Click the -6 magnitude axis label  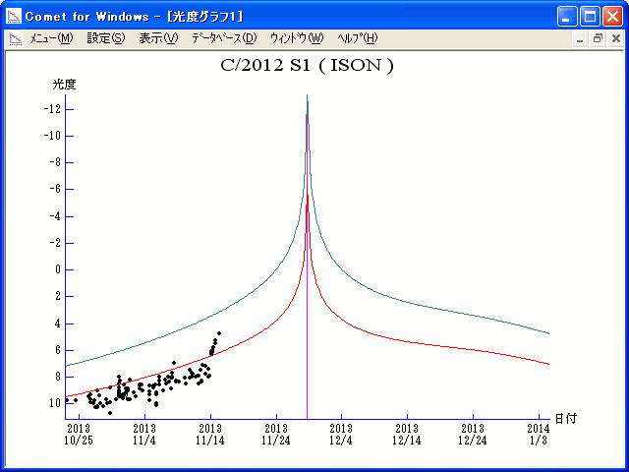point(55,189)
